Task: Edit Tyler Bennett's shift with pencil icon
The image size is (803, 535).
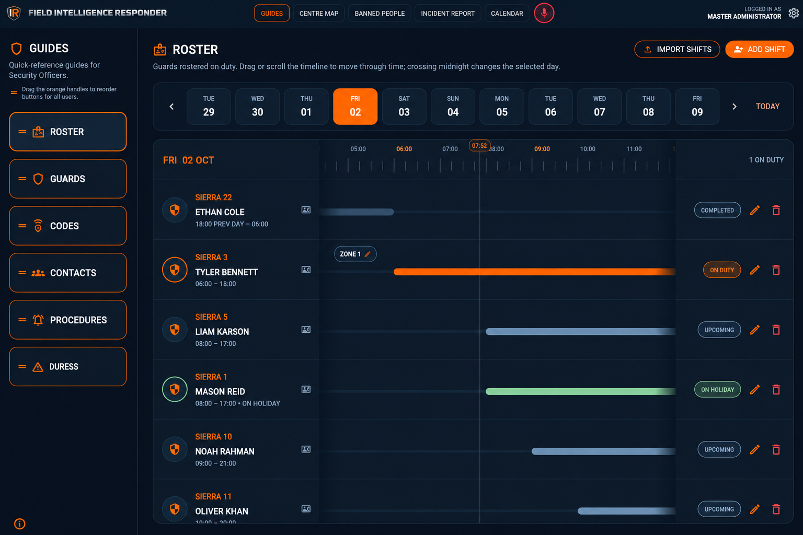Action: [755, 270]
